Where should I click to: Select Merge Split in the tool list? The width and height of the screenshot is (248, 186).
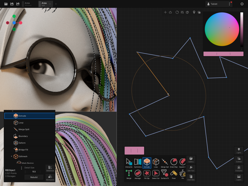[30, 129]
